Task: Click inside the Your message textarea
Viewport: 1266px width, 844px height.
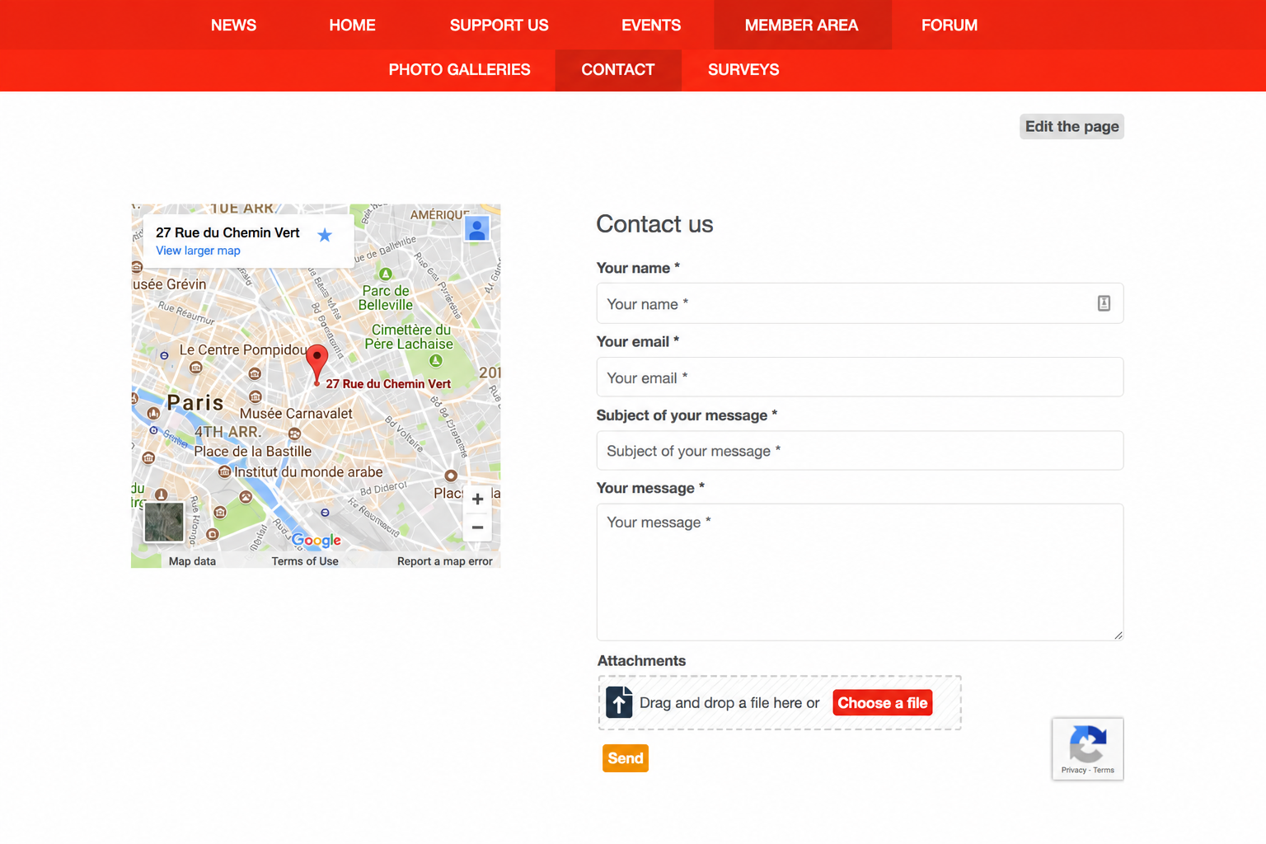Action: pos(860,572)
